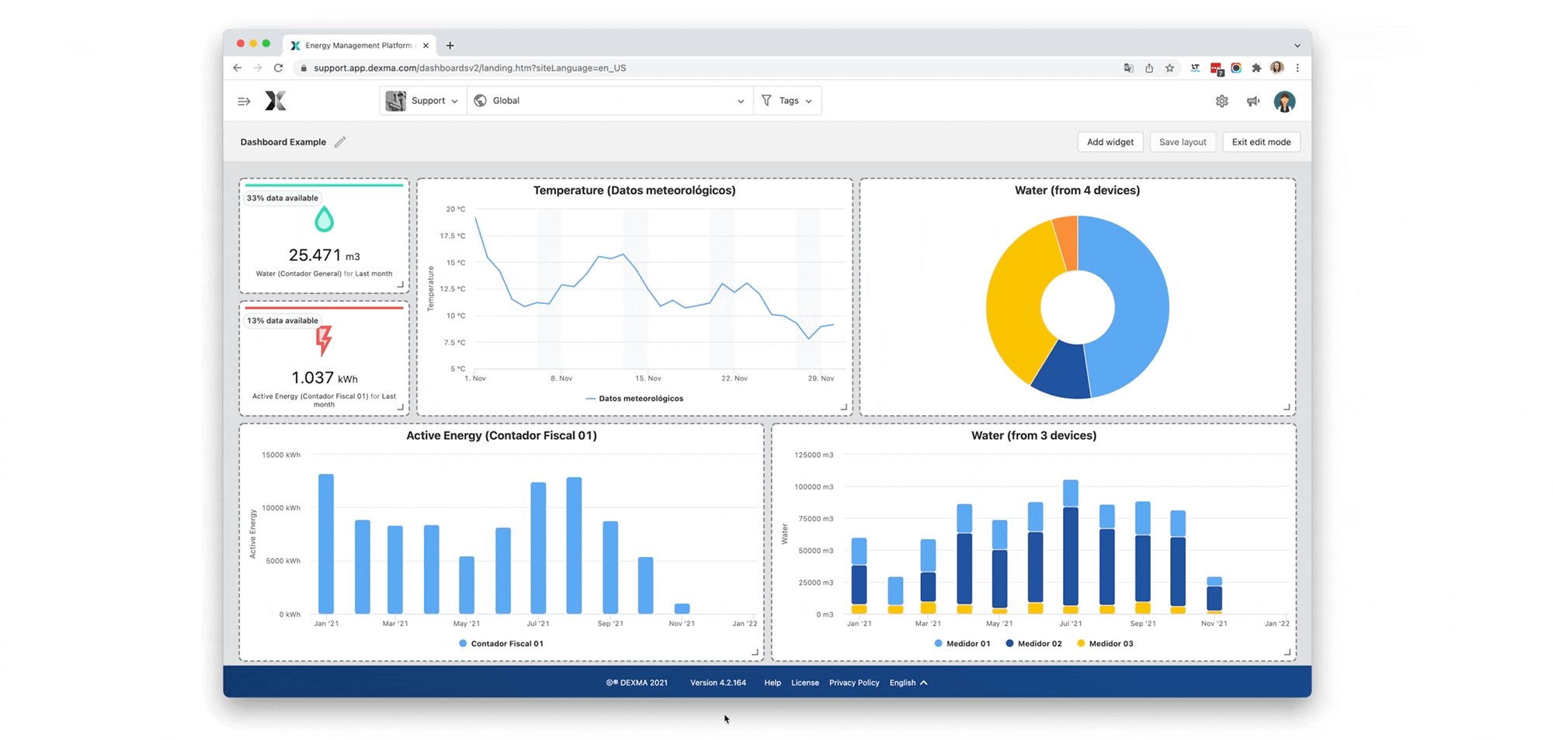Click the Dexma X logo
Screen dimensions: 1553x740
276,101
